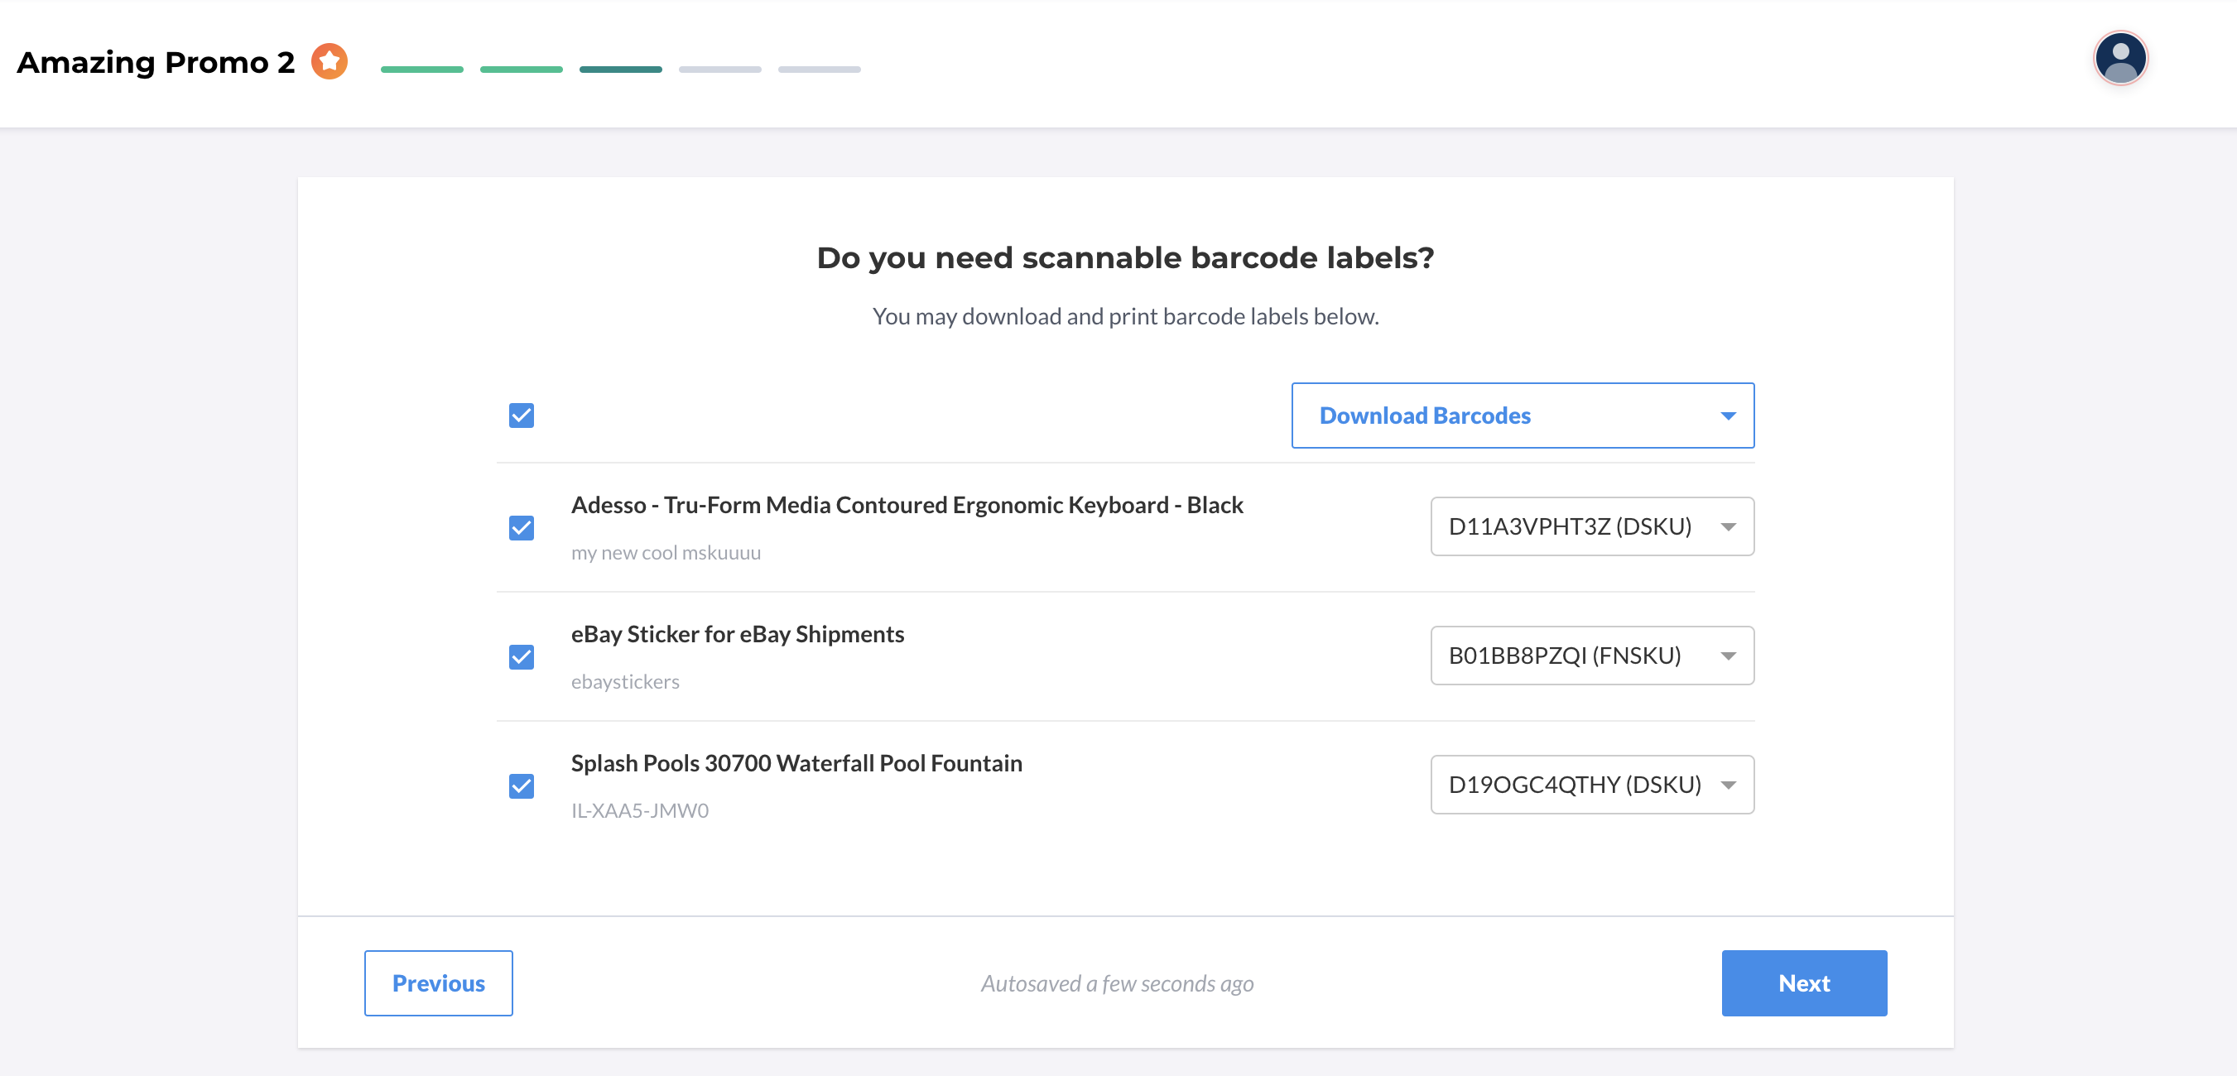Click the IL-XAA5-JMW0 SKU text
This screenshot has width=2237, height=1076.
[x=640, y=811]
